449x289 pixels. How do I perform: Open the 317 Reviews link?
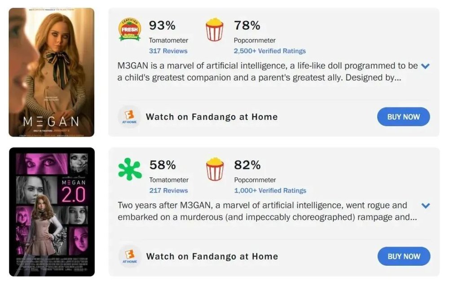(168, 51)
